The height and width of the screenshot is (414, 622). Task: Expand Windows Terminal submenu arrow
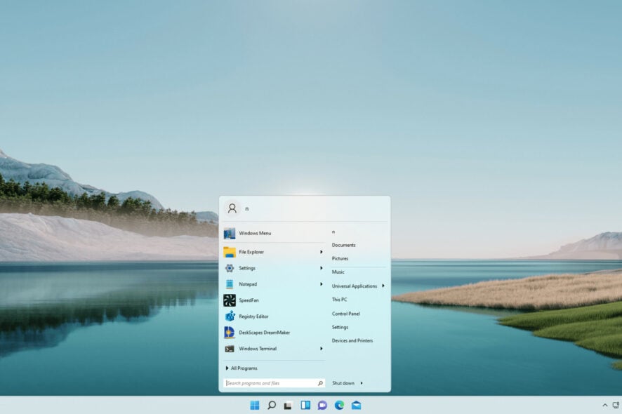(x=322, y=349)
